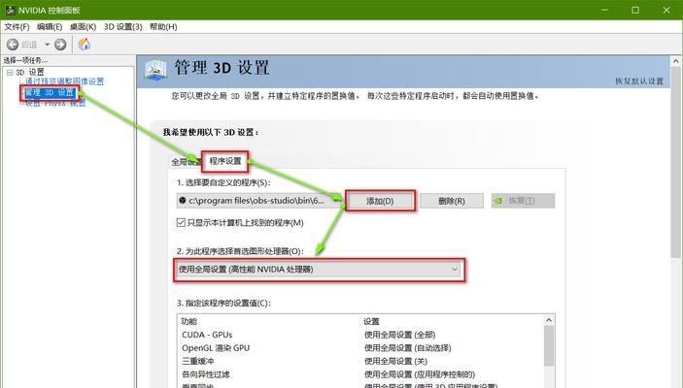Click the 设置 column header
683x388 pixels.
[x=371, y=321]
